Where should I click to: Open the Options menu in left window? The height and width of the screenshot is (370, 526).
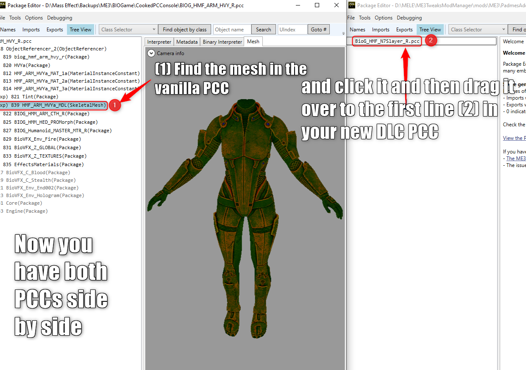[34, 18]
